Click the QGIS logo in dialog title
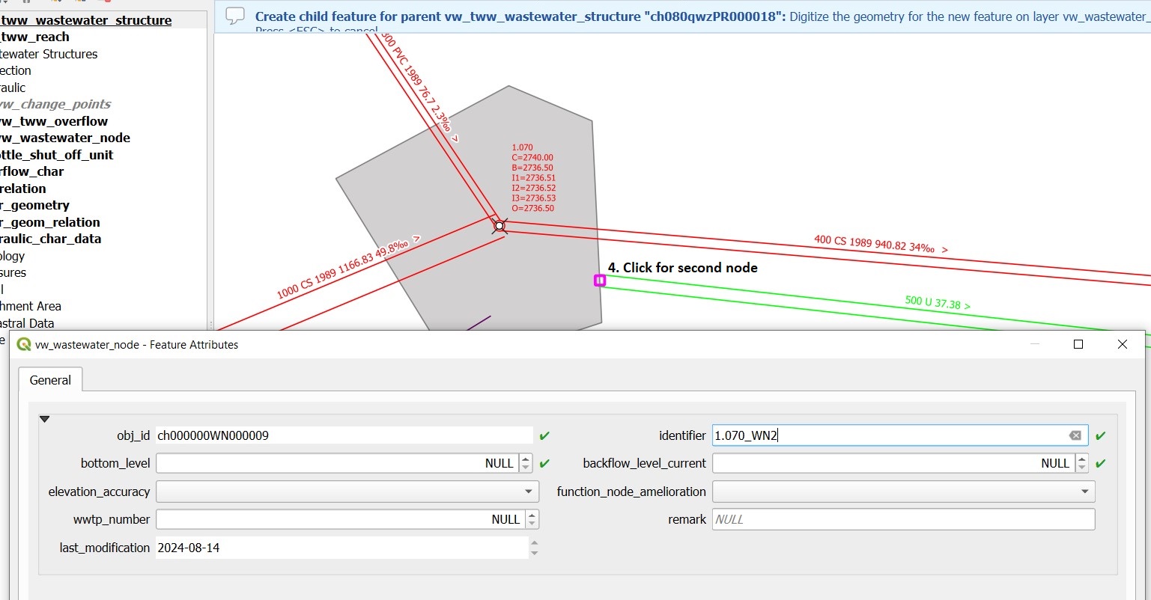Viewport: 1151px width, 600px height. click(24, 344)
